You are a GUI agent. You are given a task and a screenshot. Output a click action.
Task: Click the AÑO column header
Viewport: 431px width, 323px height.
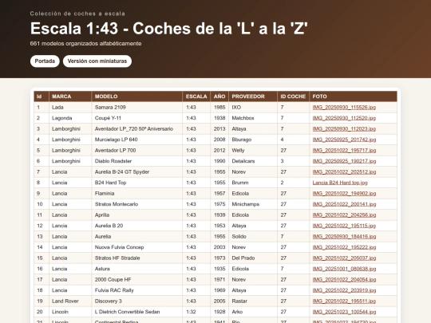219,97
